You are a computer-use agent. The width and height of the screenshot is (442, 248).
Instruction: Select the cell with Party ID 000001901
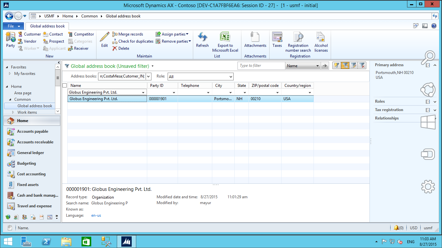click(x=162, y=99)
